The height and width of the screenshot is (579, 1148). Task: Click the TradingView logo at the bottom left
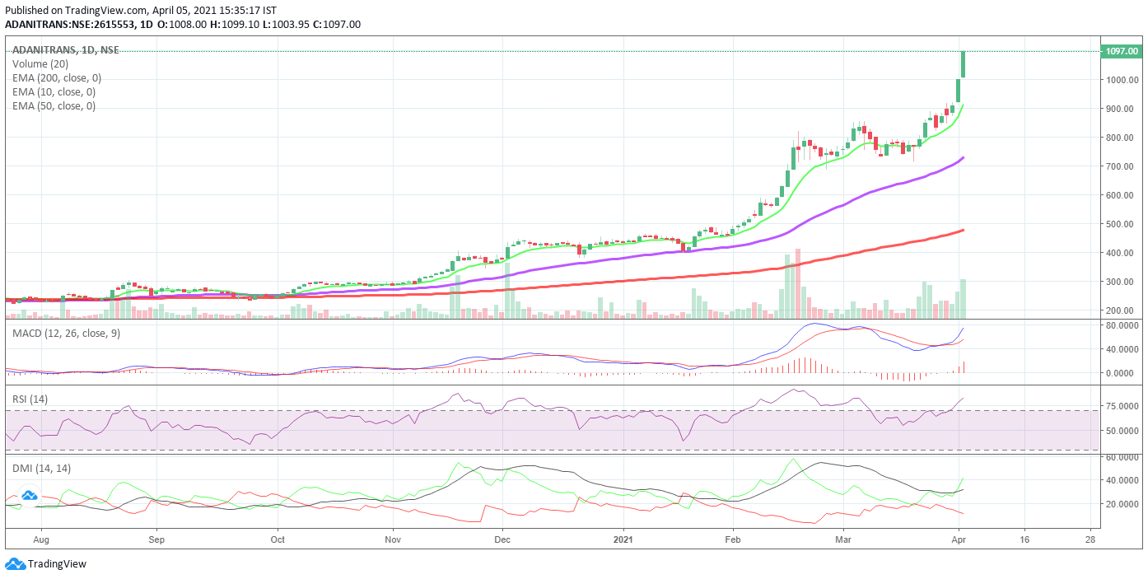[x=46, y=564]
